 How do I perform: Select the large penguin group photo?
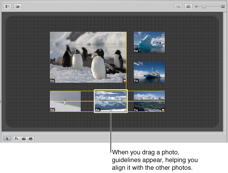click(88, 57)
